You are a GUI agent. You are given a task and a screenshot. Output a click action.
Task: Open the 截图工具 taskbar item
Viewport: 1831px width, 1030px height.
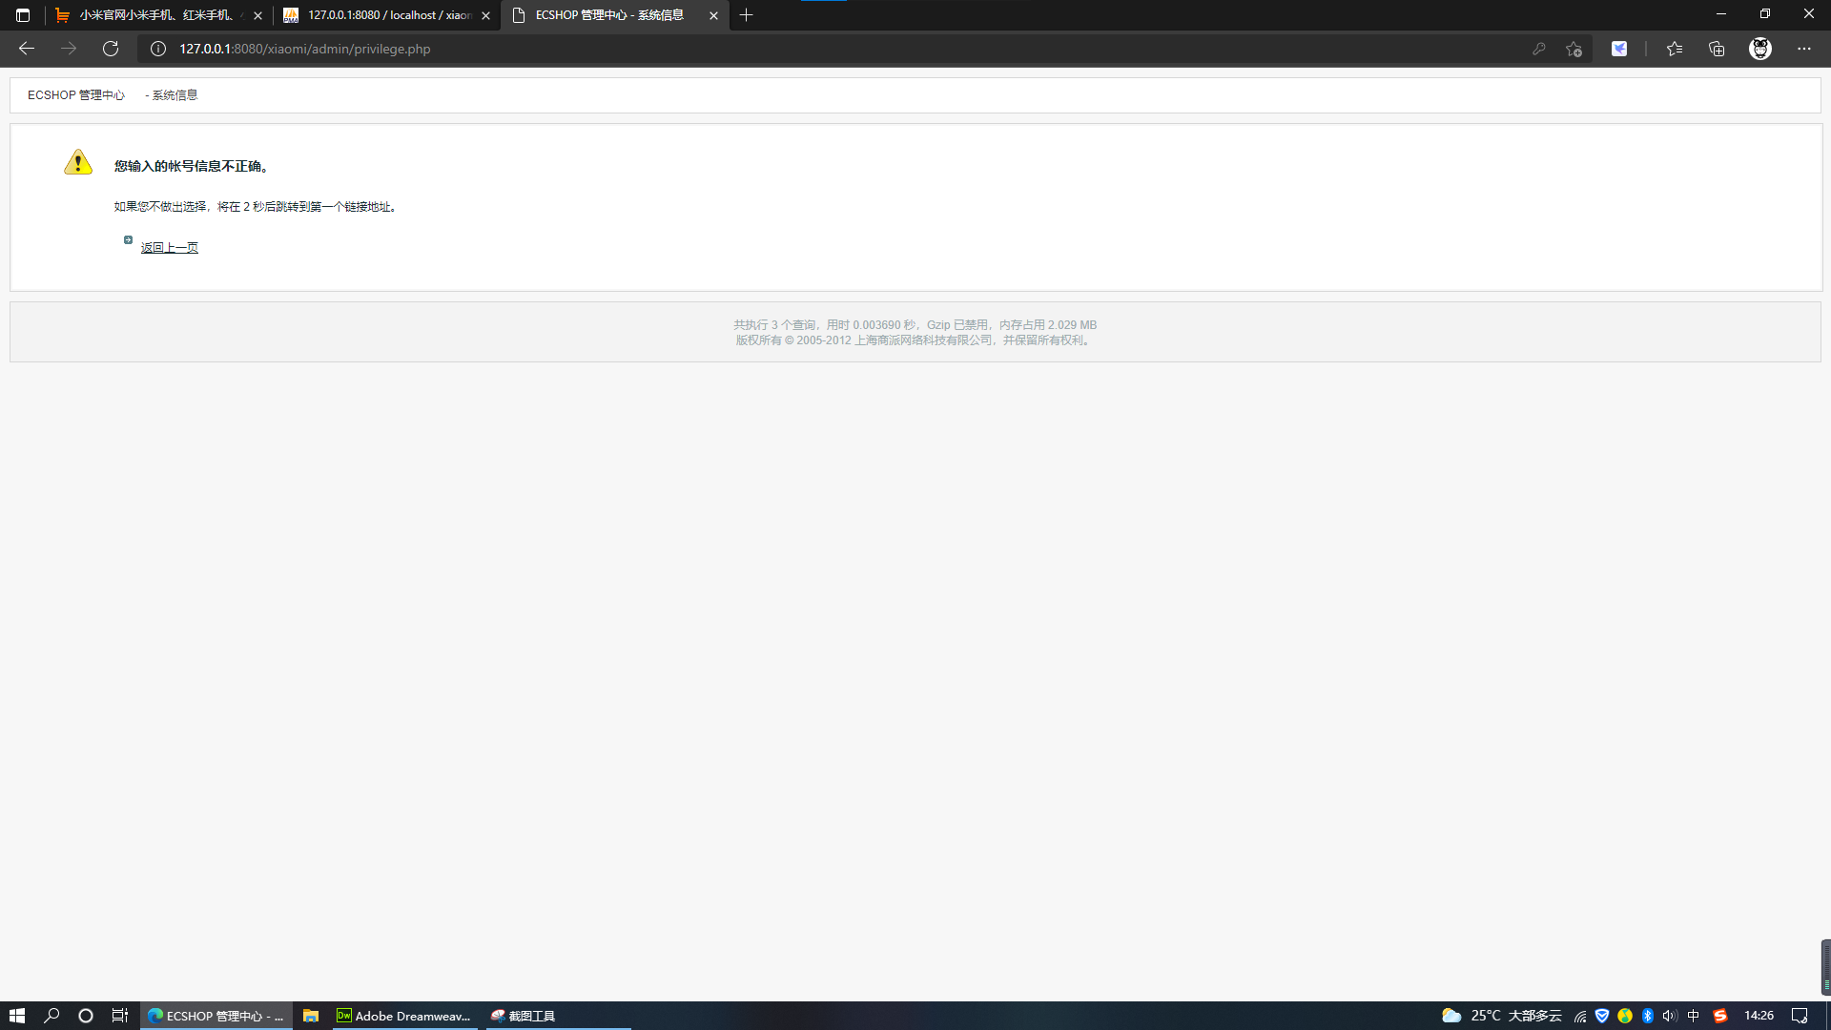click(524, 1016)
